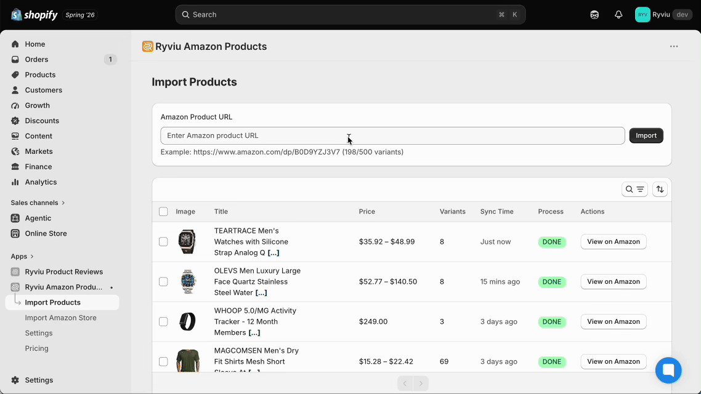Check the MAGCOMSEN Men's Dry Fit row
The image size is (701, 394).
coord(163,361)
